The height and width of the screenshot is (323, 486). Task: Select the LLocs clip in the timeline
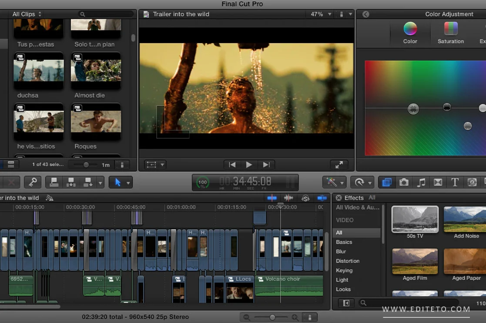[x=240, y=289]
